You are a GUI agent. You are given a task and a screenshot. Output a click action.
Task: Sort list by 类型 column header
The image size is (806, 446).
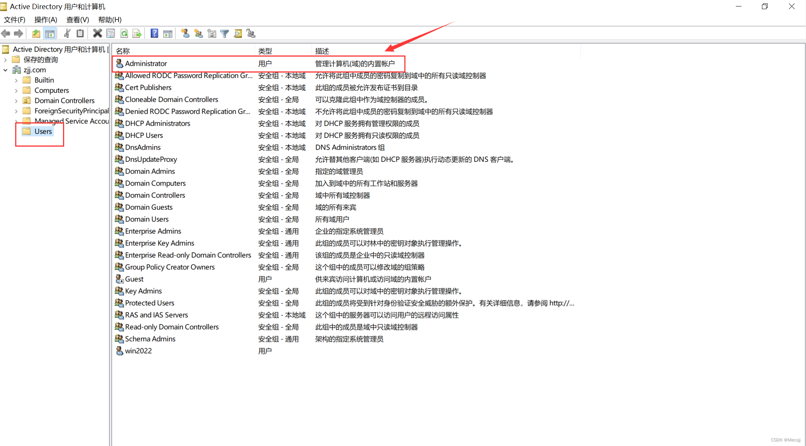pos(265,51)
